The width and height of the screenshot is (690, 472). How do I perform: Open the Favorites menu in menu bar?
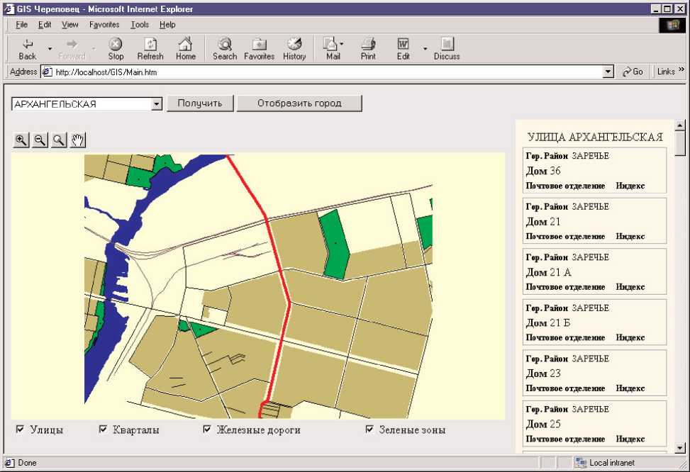pyautogui.click(x=104, y=25)
